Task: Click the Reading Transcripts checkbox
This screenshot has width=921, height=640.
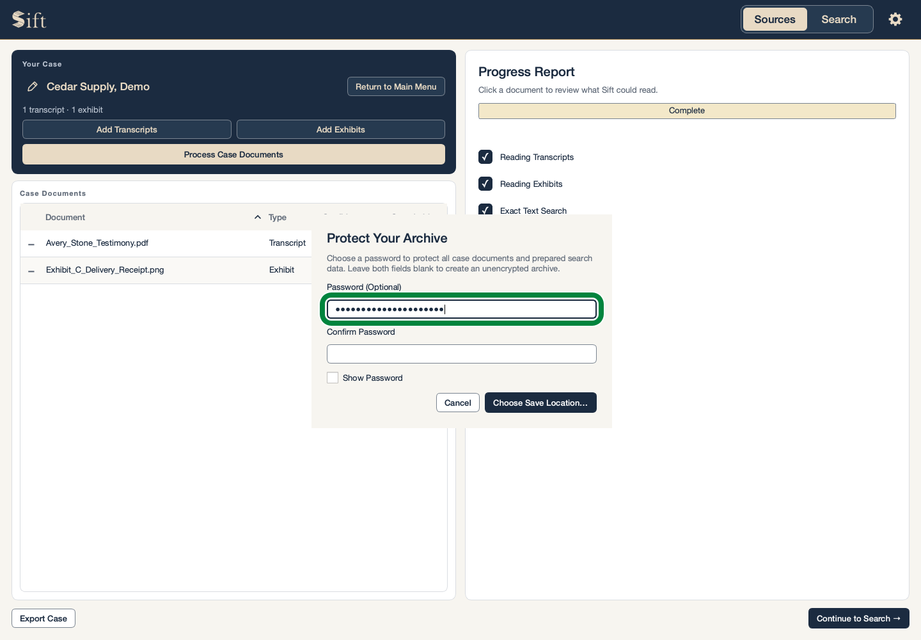Action: click(x=485, y=157)
